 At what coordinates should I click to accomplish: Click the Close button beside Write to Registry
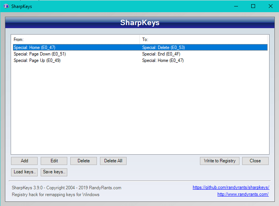[255, 161]
